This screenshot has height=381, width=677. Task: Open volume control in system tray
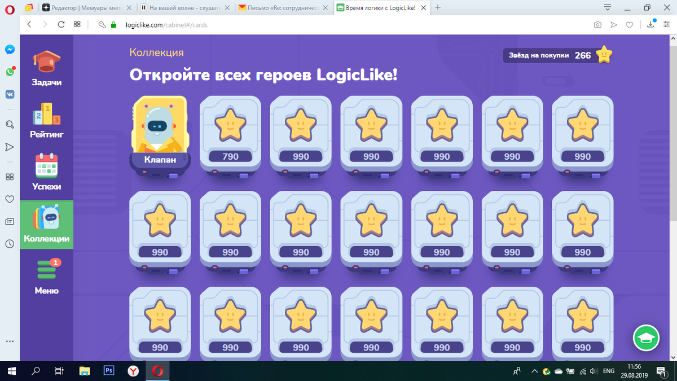(594, 371)
